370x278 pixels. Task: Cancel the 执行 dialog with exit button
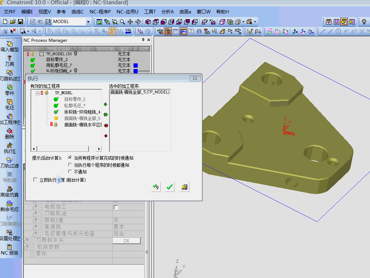pyautogui.click(x=184, y=187)
